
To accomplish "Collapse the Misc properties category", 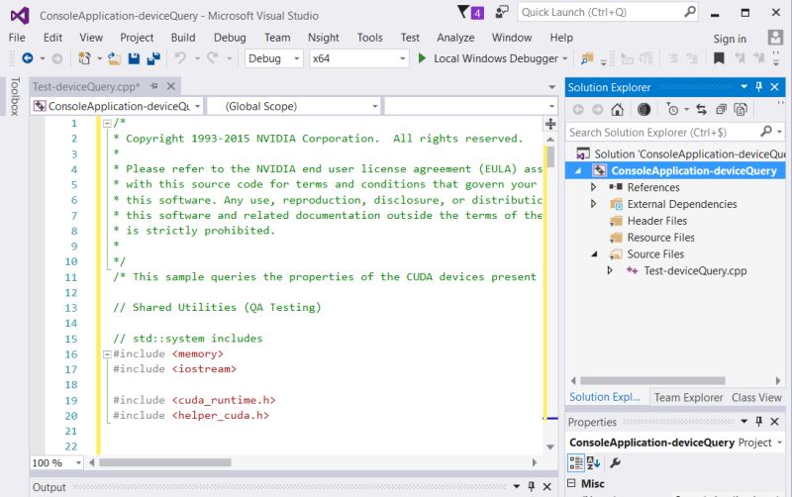I will [571, 483].
